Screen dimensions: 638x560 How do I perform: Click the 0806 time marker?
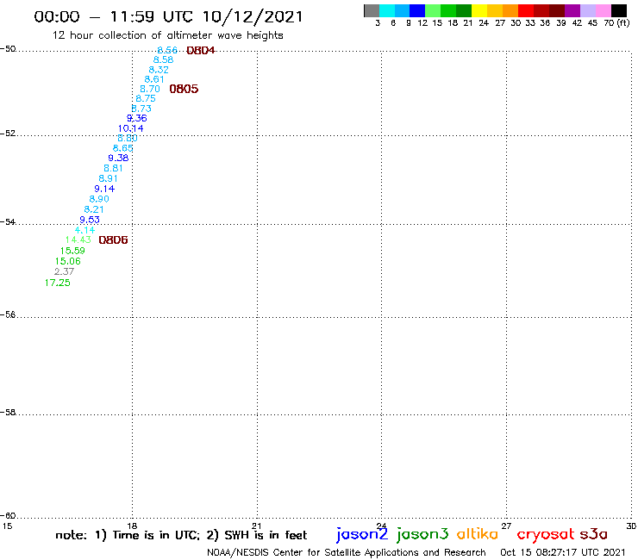[114, 240]
